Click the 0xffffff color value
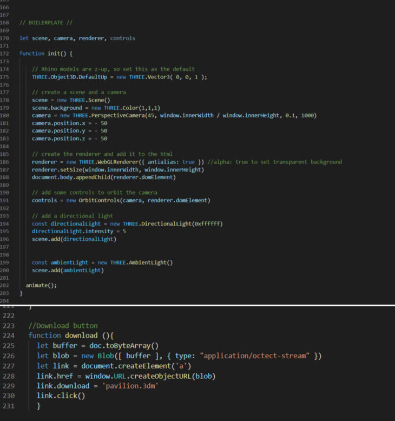 (x=205, y=223)
